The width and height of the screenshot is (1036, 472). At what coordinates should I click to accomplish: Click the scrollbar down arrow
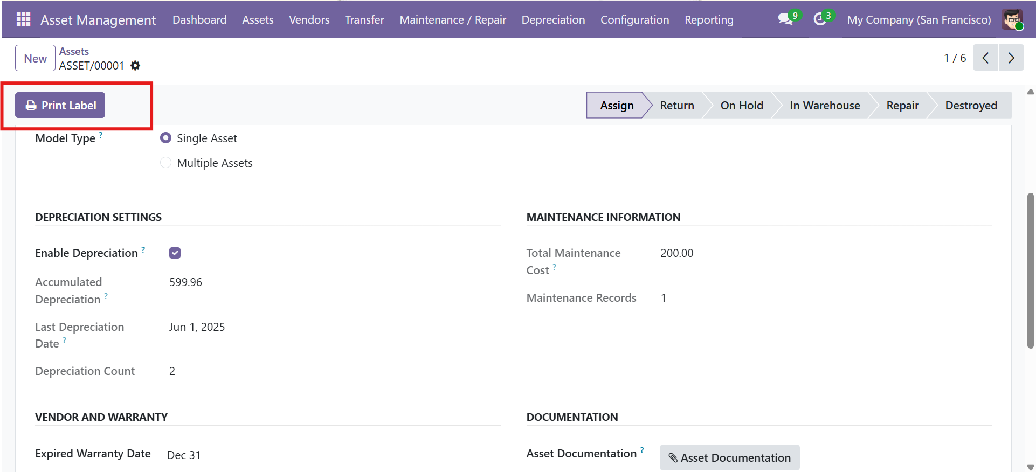point(1031,468)
